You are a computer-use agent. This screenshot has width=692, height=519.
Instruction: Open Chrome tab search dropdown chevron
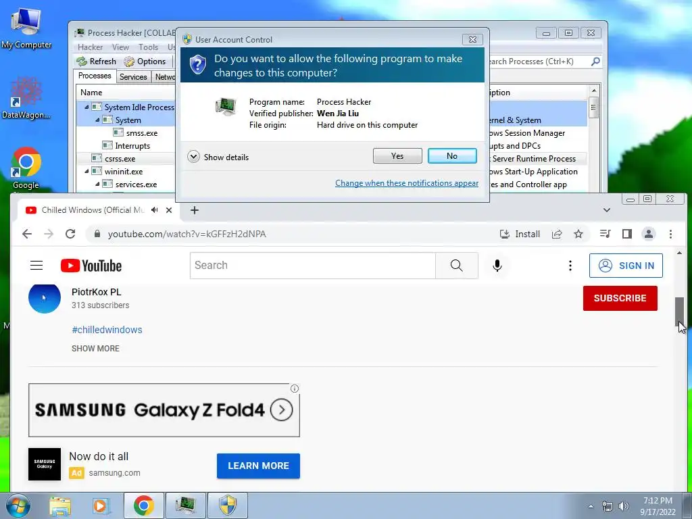tap(607, 210)
